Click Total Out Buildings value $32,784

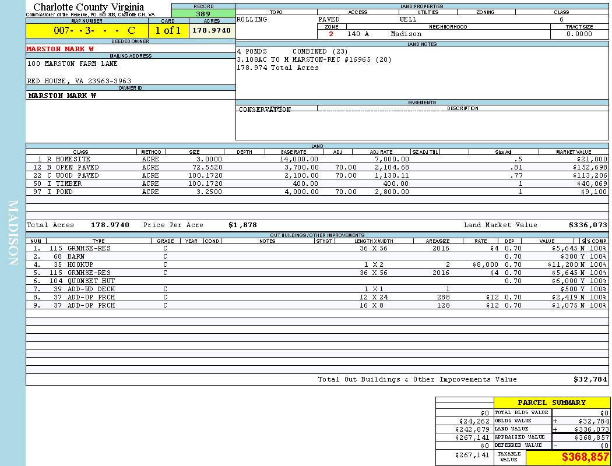coord(590,379)
